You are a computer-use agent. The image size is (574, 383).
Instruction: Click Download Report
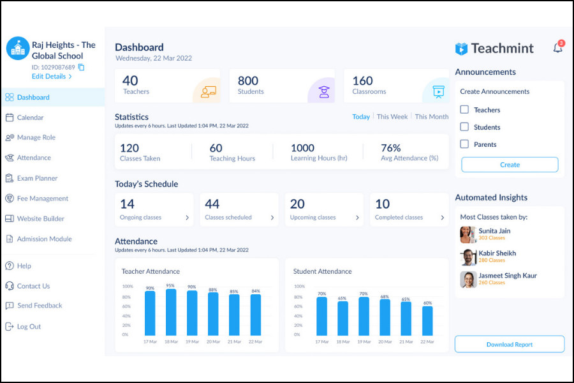tap(509, 343)
